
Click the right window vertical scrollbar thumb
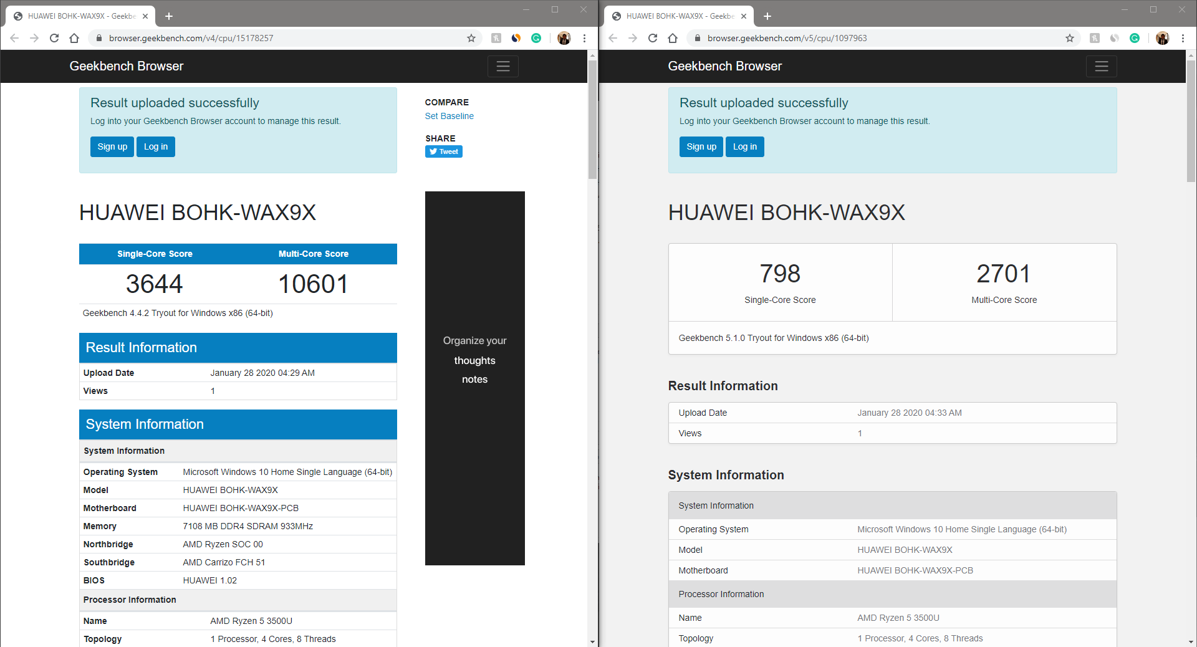(1191, 120)
